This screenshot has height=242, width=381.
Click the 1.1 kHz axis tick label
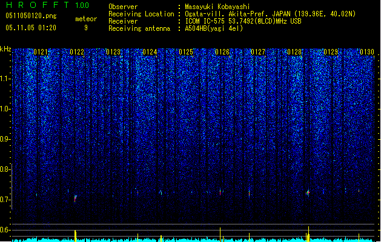point(5,79)
